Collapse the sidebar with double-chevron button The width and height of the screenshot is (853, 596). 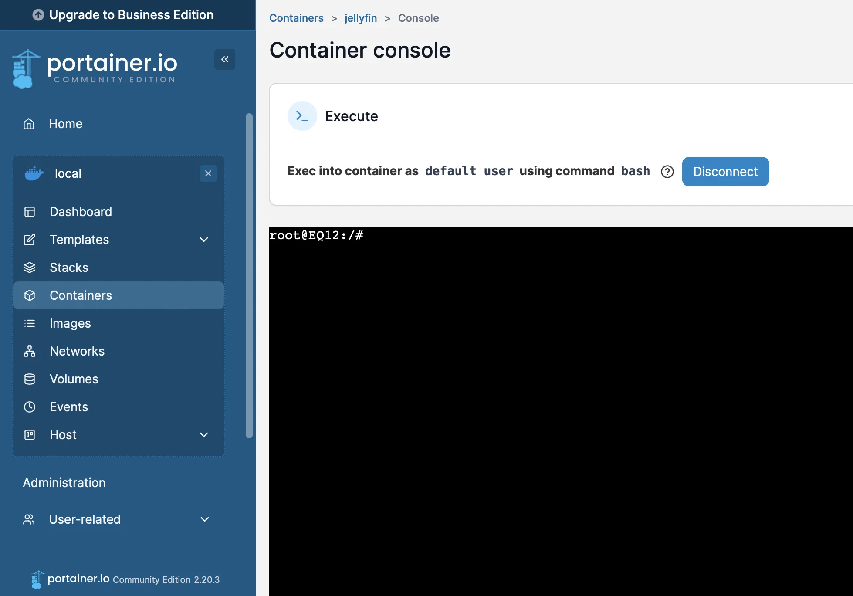(225, 59)
